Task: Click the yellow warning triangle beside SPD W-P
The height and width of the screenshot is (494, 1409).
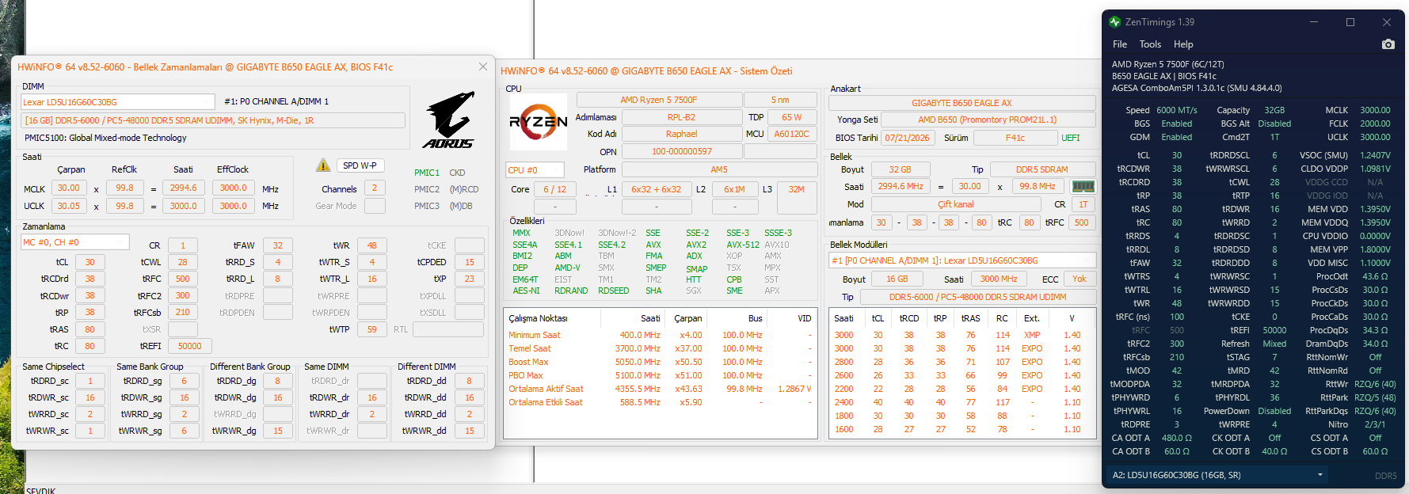Action: click(x=323, y=165)
